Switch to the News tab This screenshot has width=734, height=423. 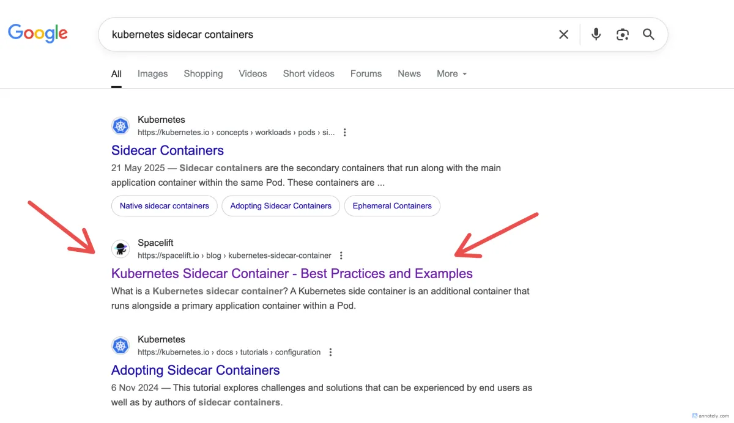pyautogui.click(x=409, y=73)
